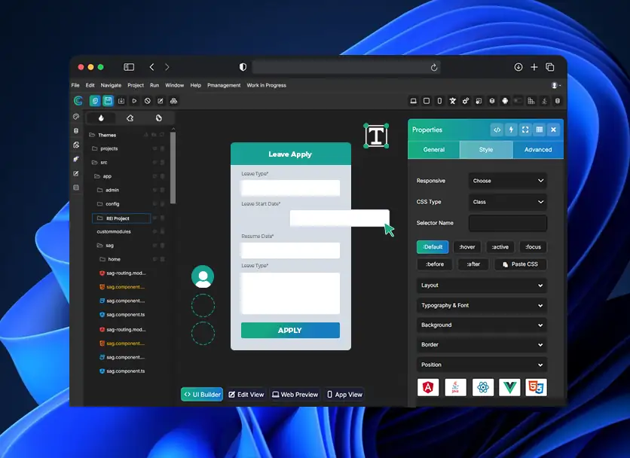Click the table grid icon in Properties header
Image resolution: width=630 pixels, height=458 pixels.
coord(540,130)
